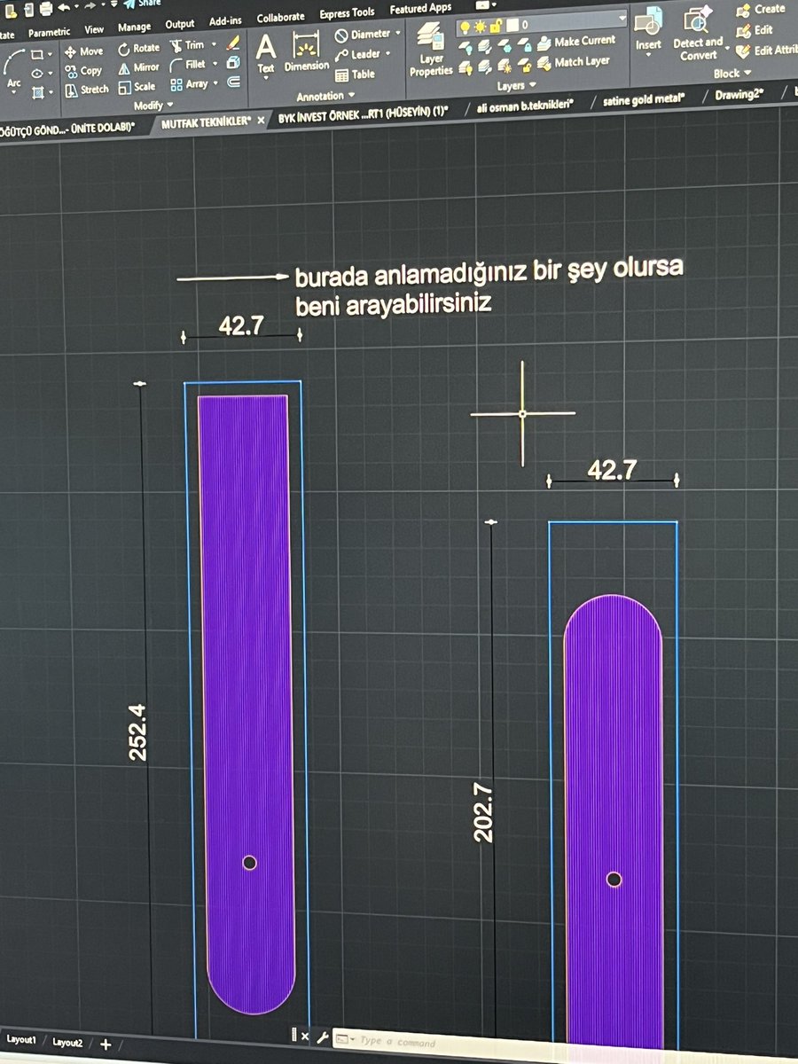
Task: Click the Match Layer button
Action: tap(574, 62)
